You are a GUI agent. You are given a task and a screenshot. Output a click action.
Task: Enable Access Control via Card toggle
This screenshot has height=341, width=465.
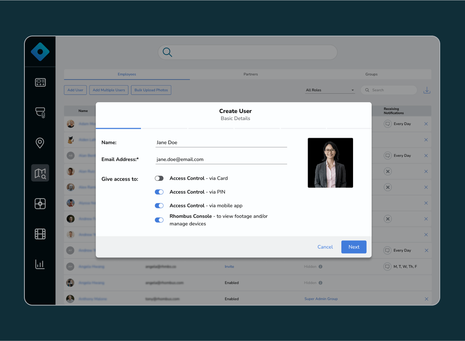click(159, 178)
